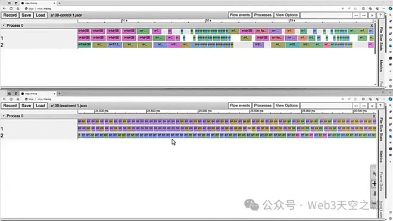Choose the zoom tool with the down arrow

tap(374, 194)
